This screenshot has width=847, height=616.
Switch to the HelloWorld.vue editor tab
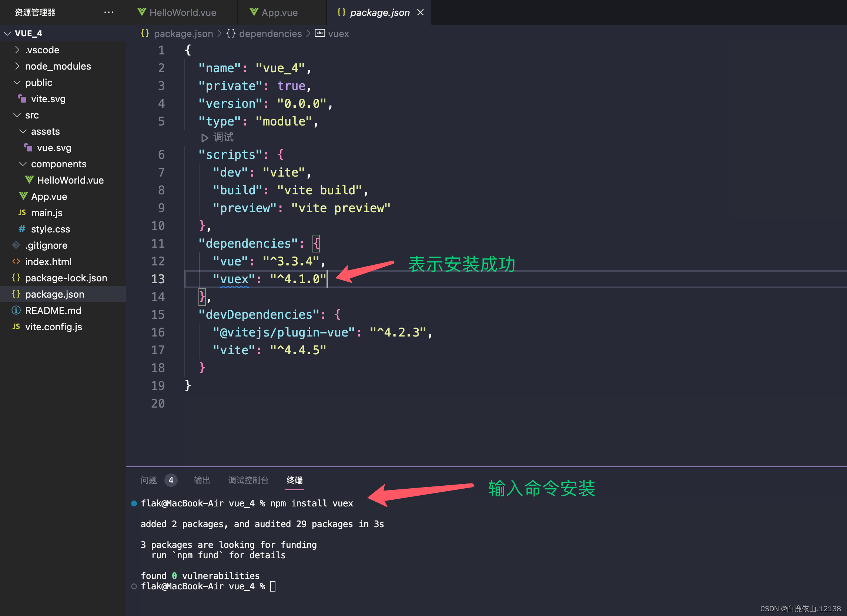pyautogui.click(x=182, y=13)
